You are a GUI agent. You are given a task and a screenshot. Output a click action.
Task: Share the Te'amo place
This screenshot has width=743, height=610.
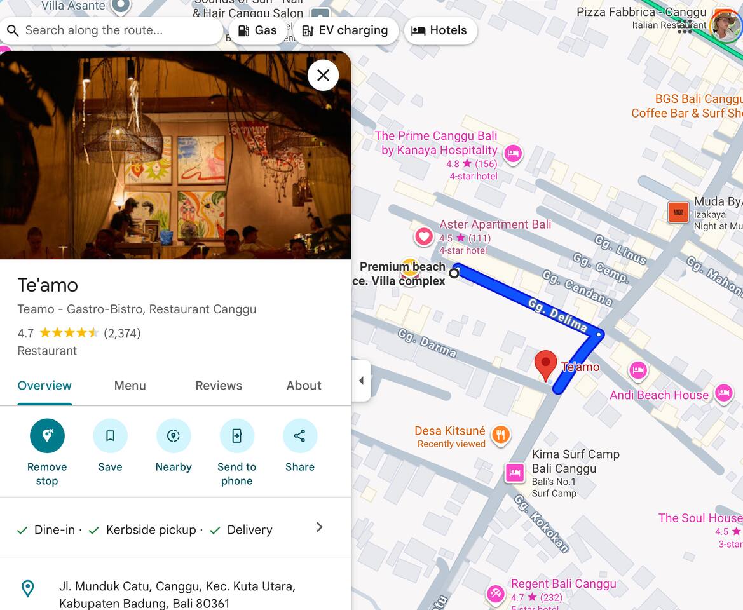tap(299, 436)
